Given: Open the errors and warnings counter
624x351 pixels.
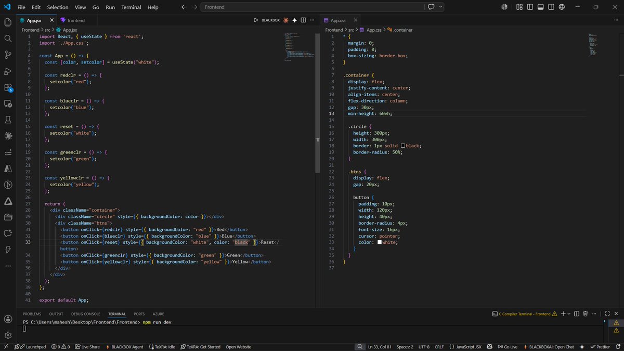Looking at the screenshot, I should tap(60, 347).
